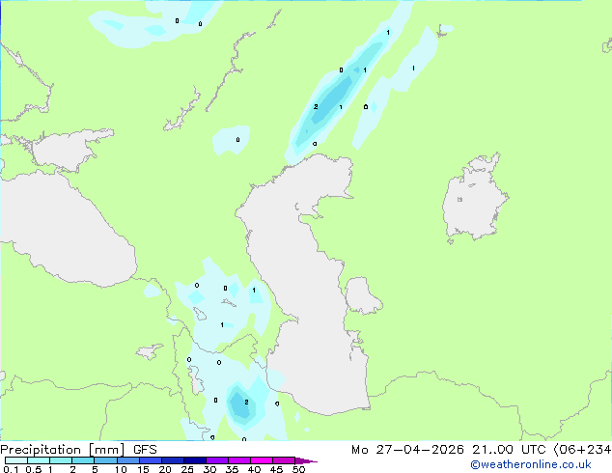
Task: Select the 1 to 2 mm legend swatch
Action: coord(61,460)
